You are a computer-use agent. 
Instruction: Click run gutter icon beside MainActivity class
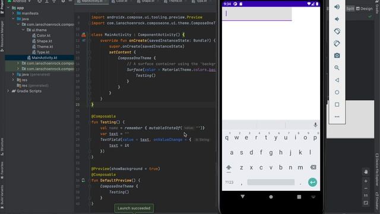pos(84,34)
